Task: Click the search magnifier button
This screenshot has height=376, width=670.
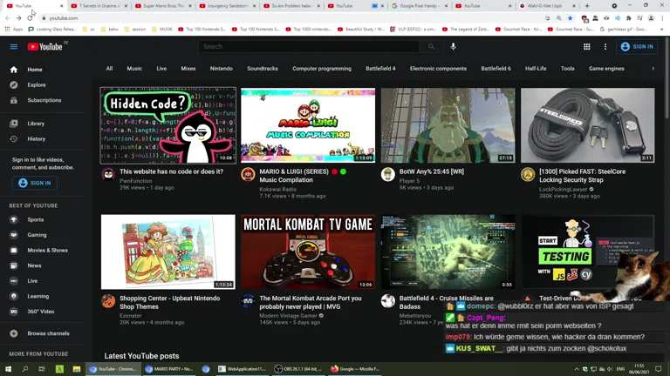Action: (431, 47)
